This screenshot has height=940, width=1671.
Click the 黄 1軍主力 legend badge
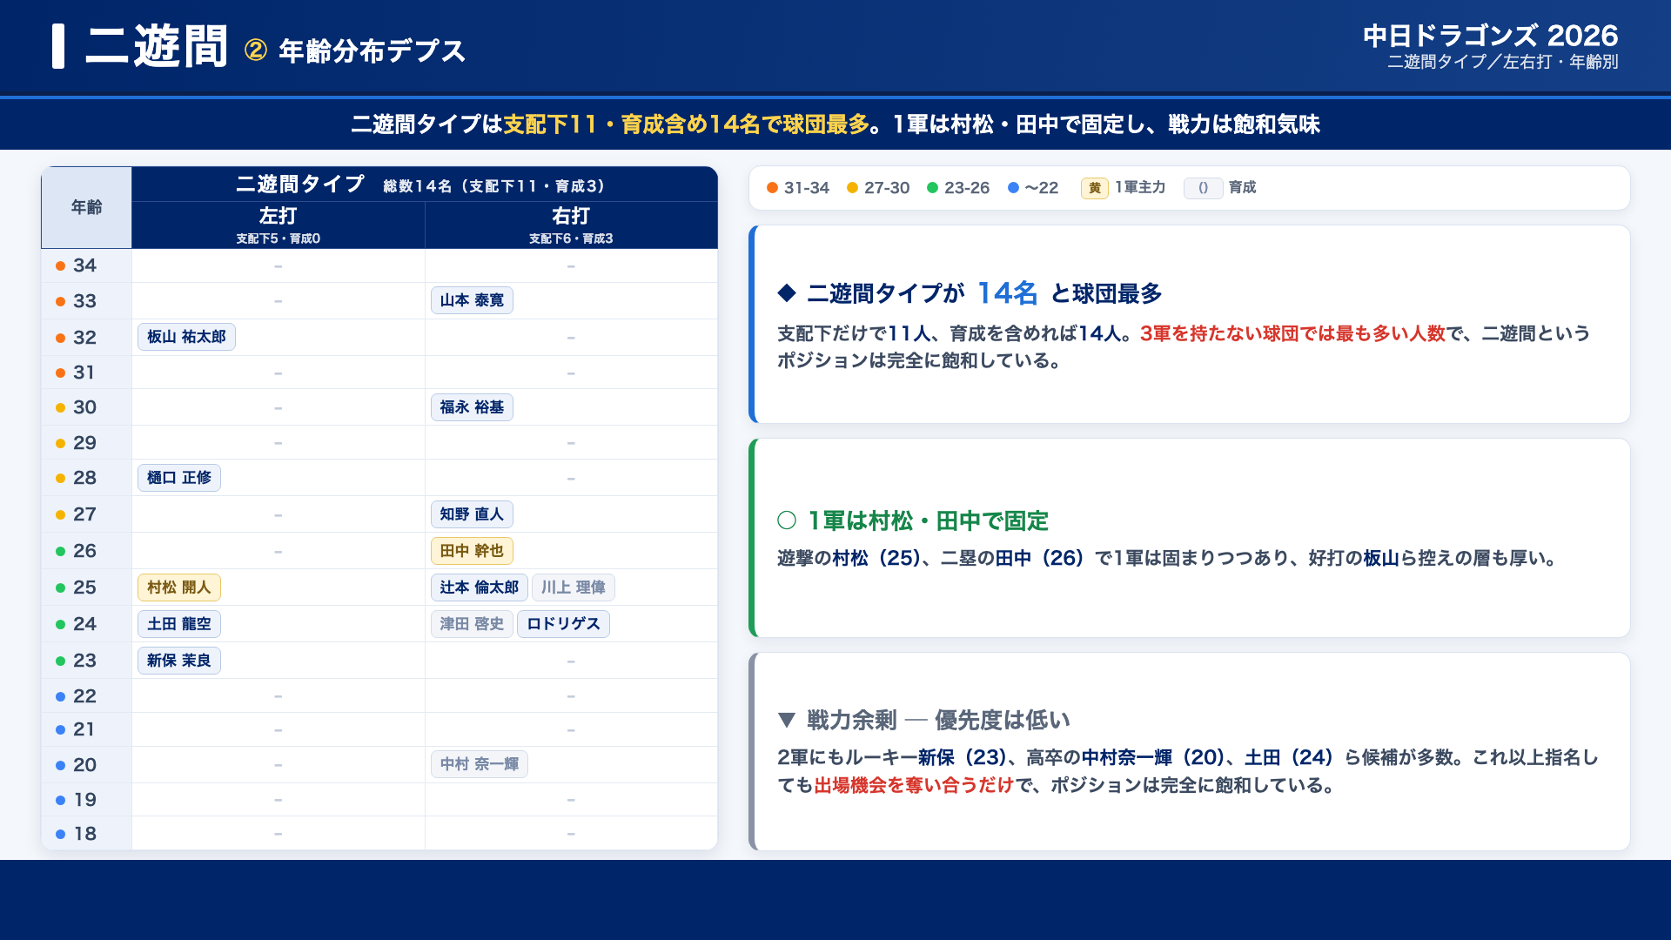click(x=1094, y=188)
